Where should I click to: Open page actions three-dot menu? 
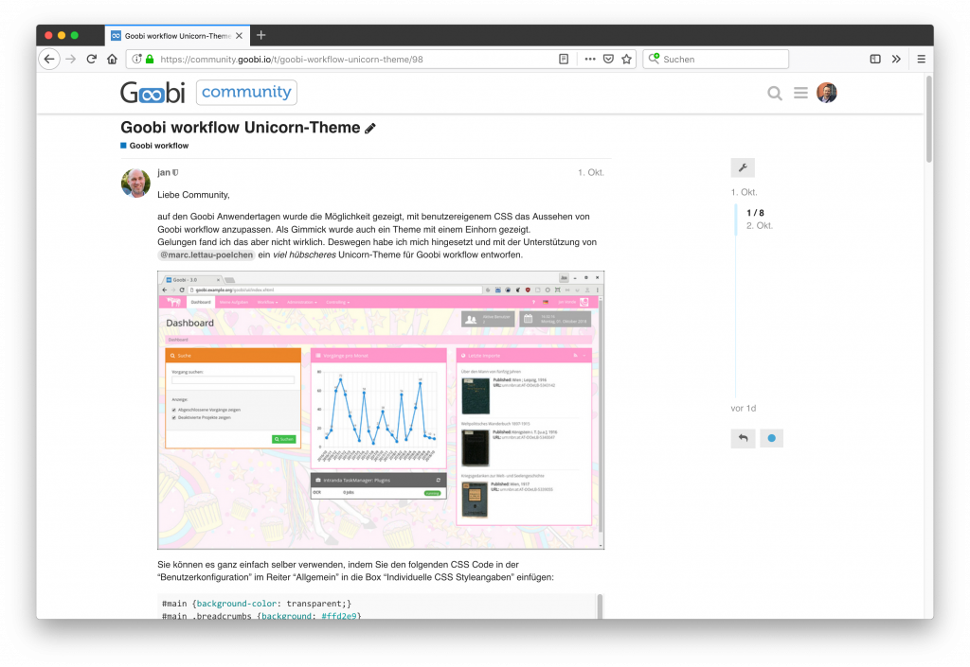point(590,60)
